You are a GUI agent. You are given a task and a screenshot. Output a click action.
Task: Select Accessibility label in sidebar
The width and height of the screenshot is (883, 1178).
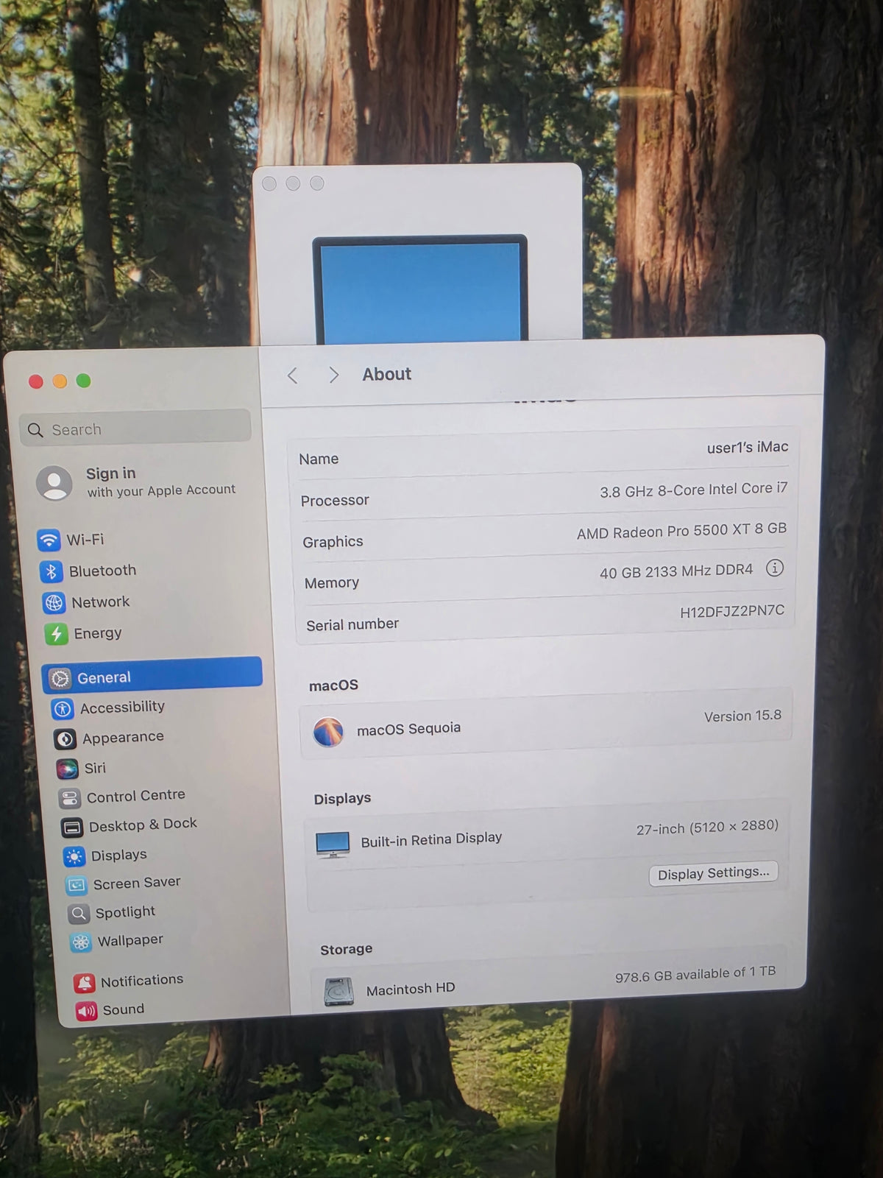pyautogui.click(x=122, y=707)
